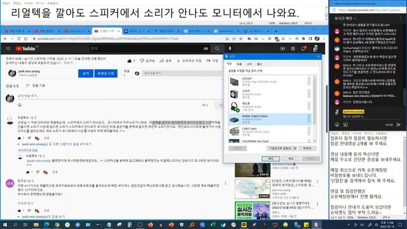
Task: Click the blue 동영상 수정 edit video button
Action: coord(106,74)
